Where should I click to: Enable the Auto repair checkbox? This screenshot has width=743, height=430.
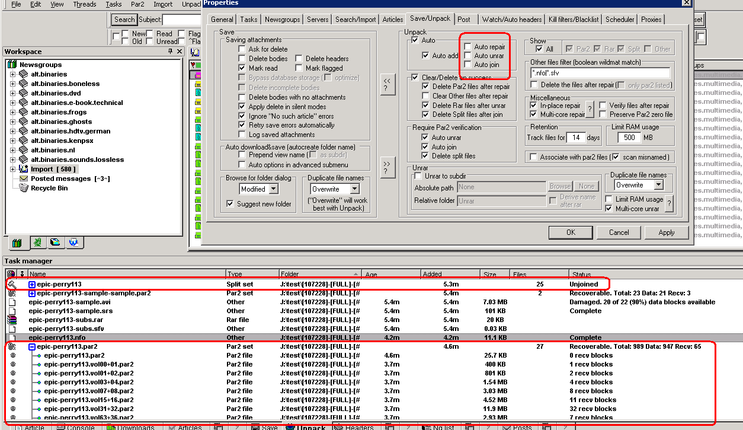click(468, 46)
